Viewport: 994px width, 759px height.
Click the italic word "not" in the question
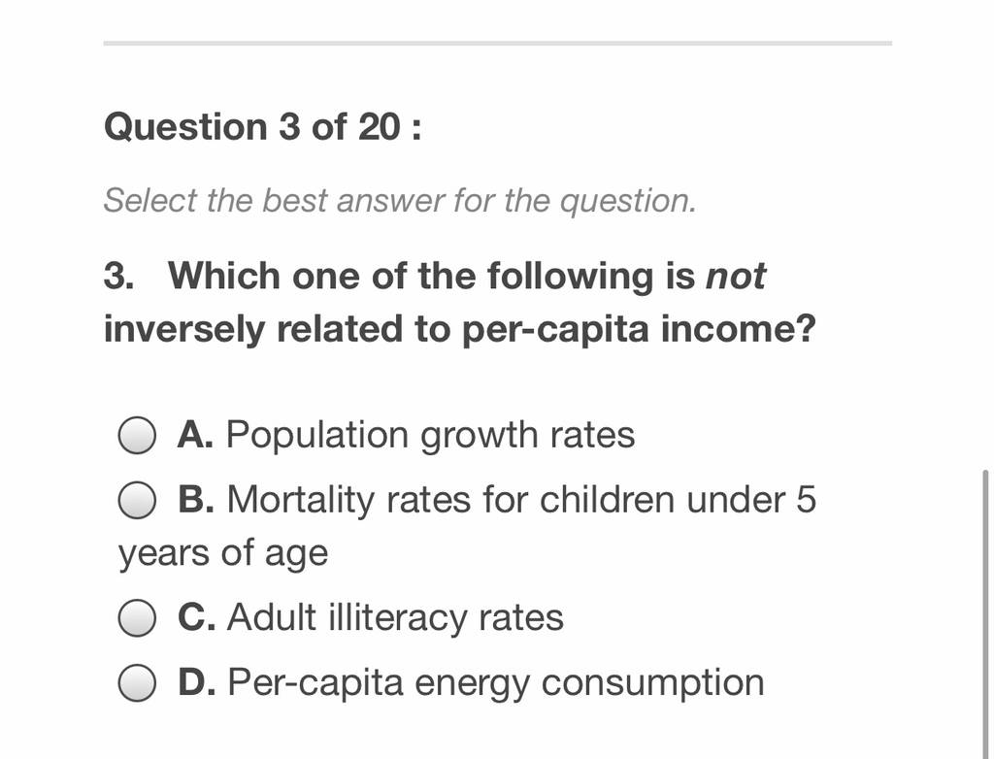click(736, 277)
